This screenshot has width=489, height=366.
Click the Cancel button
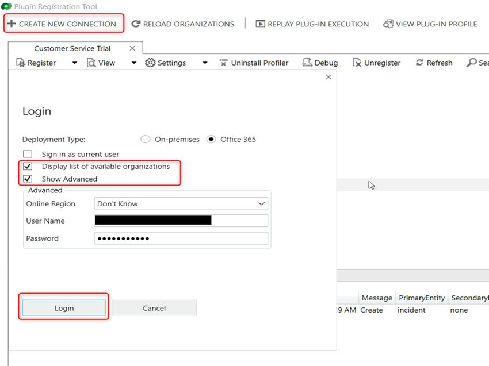[x=154, y=308]
